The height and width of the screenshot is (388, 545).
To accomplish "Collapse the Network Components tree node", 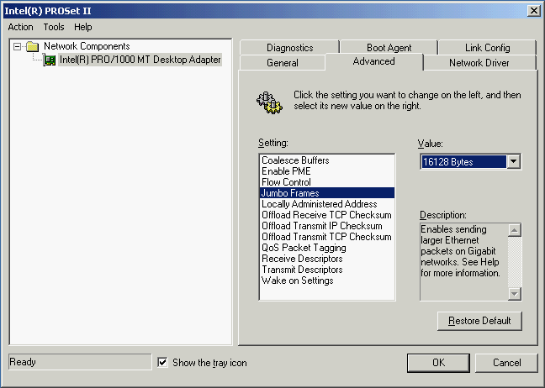I will coord(17,46).
